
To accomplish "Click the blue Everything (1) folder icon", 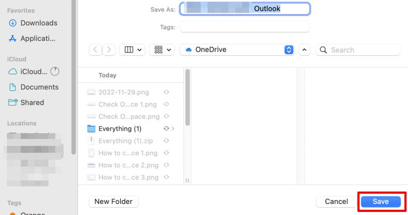I will 91,128.
